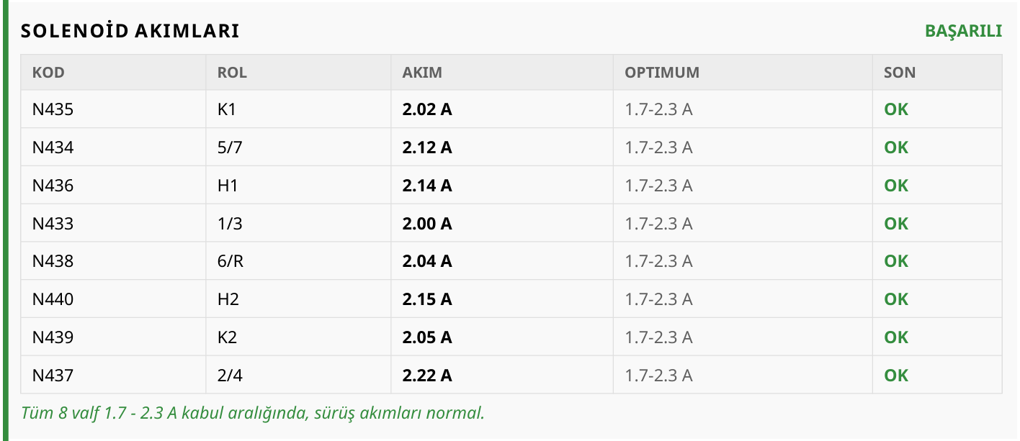1020x441 pixels.
Task: Select the SOLENOİD AKIMLARI heading
Action: [130, 31]
